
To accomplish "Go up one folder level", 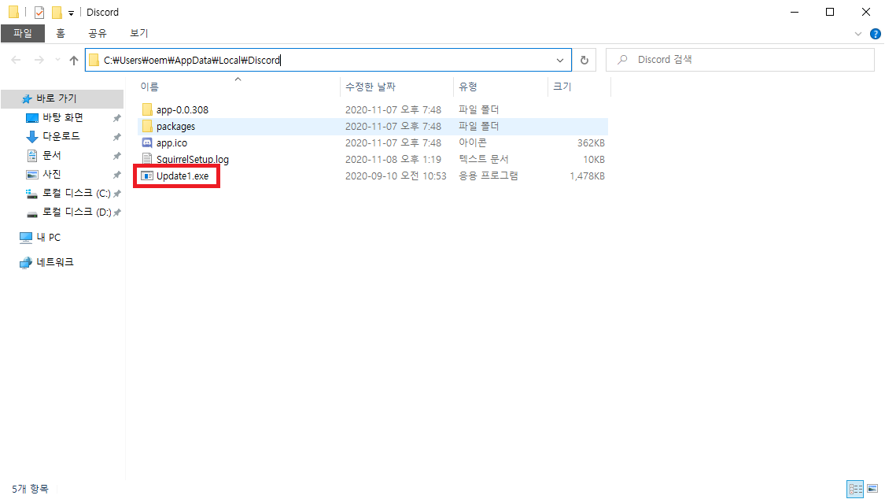I will coord(73,60).
